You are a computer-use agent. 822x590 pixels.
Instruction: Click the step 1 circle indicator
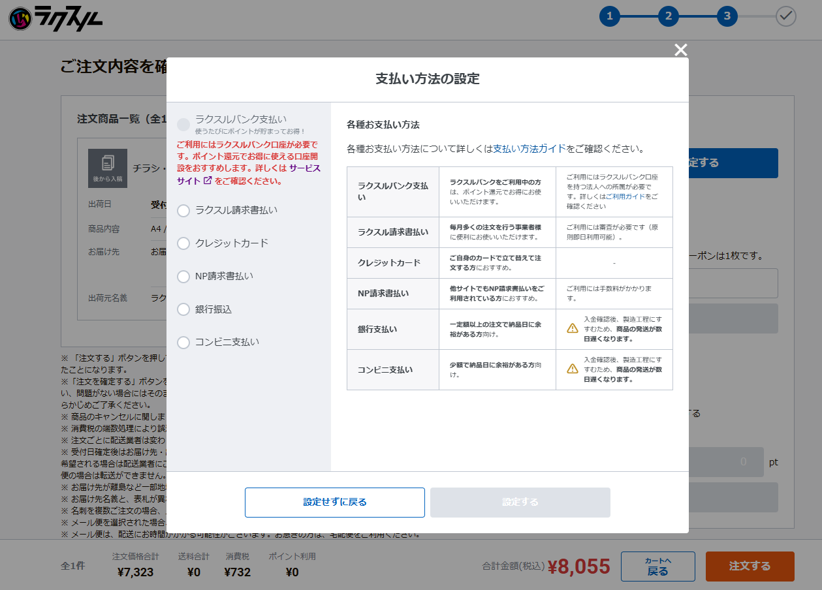609,16
